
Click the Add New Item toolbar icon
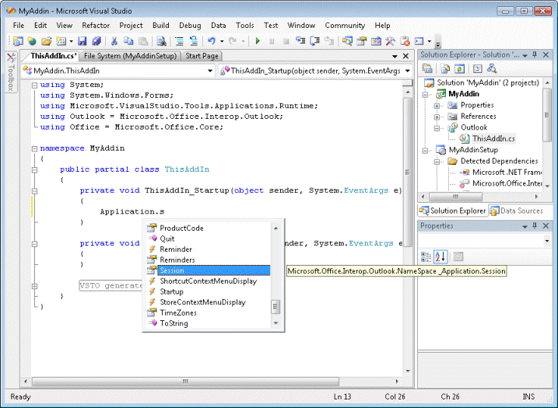(61, 41)
